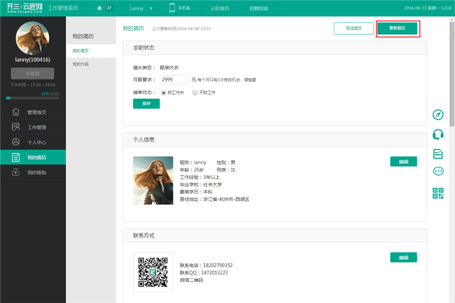Select the 不找工作 radio button
Viewport: 455px width, 303px height.
click(x=195, y=93)
